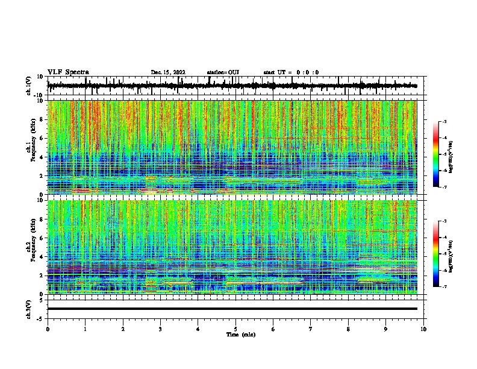The image size is (477, 369).
Task: Click the "ch.3(V)" axis label
Action: coord(29,309)
